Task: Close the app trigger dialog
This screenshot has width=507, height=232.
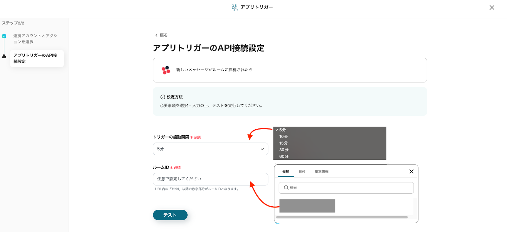Action: 492,8
